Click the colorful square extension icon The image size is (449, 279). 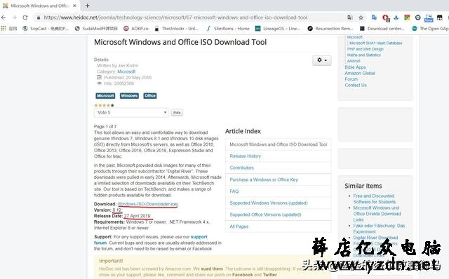click(407, 18)
